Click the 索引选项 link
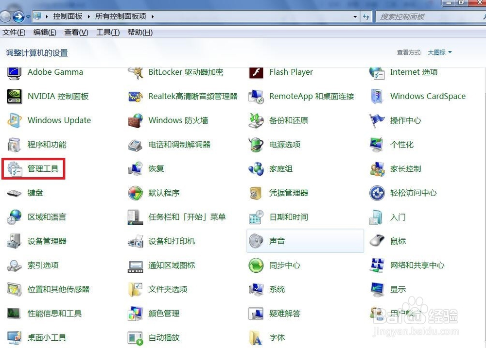 (x=43, y=265)
